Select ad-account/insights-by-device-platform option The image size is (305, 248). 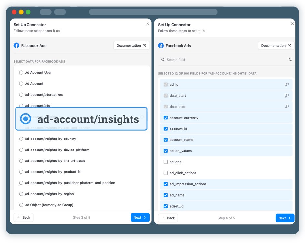pyautogui.click(x=21, y=150)
